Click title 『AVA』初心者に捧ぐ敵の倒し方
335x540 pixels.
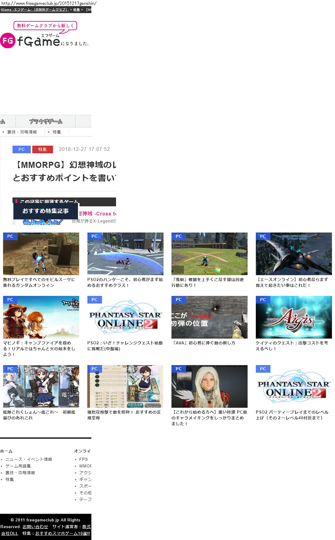coord(203,343)
